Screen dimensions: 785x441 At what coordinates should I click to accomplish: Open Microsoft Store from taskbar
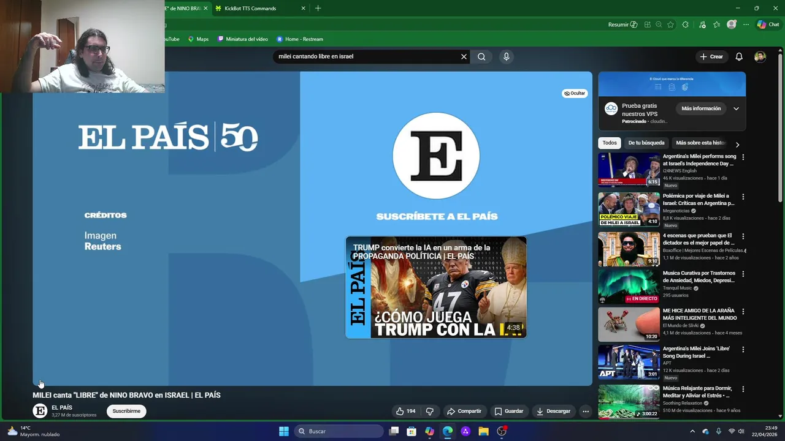coord(412,431)
